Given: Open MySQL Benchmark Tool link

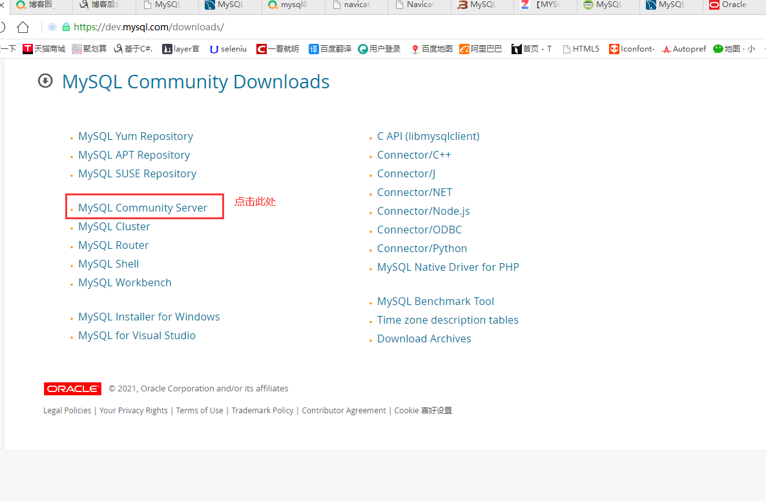Looking at the screenshot, I should point(435,302).
